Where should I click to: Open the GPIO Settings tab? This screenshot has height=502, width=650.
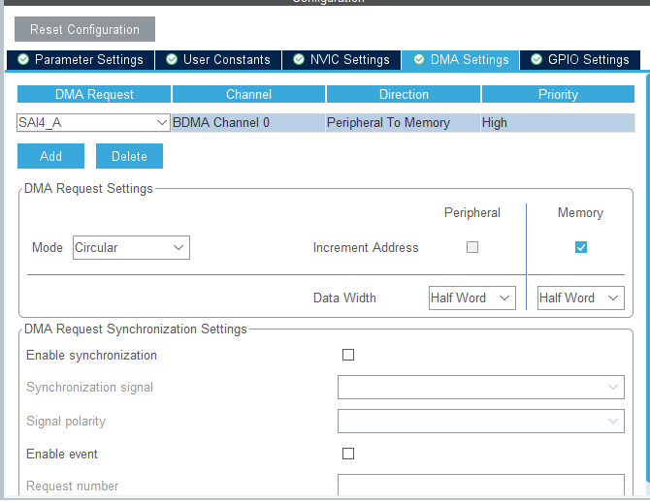pyautogui.click(x=588, y=60)
